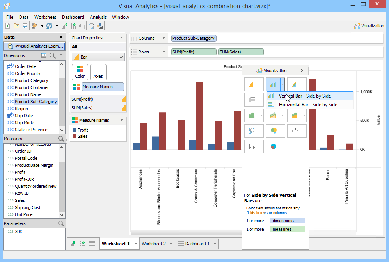Open the Worksheet menu
The height and width of the screenshot is (262, 389).
(x=45, y=17)
